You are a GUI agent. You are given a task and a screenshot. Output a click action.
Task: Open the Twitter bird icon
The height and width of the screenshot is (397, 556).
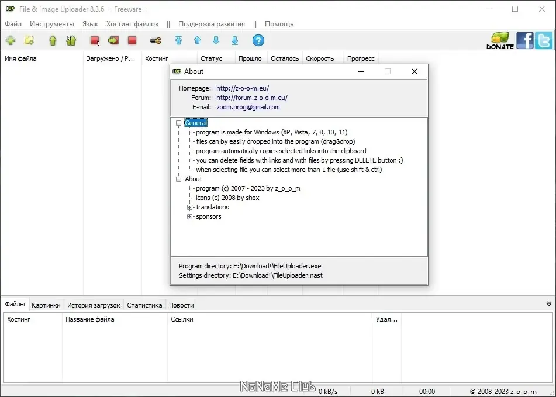tap(544, 40)
